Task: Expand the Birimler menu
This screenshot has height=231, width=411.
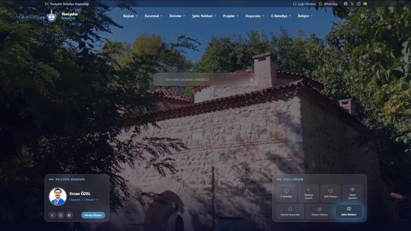Action: coord(177,16)
